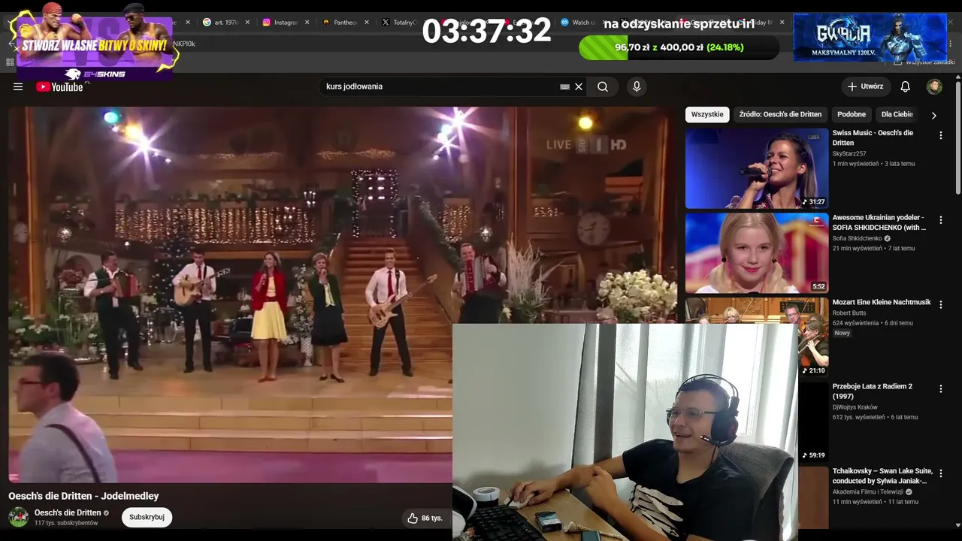Select the 'Wszystkie' filter chip
962x541 pixels.
click(x=707, y=114)
